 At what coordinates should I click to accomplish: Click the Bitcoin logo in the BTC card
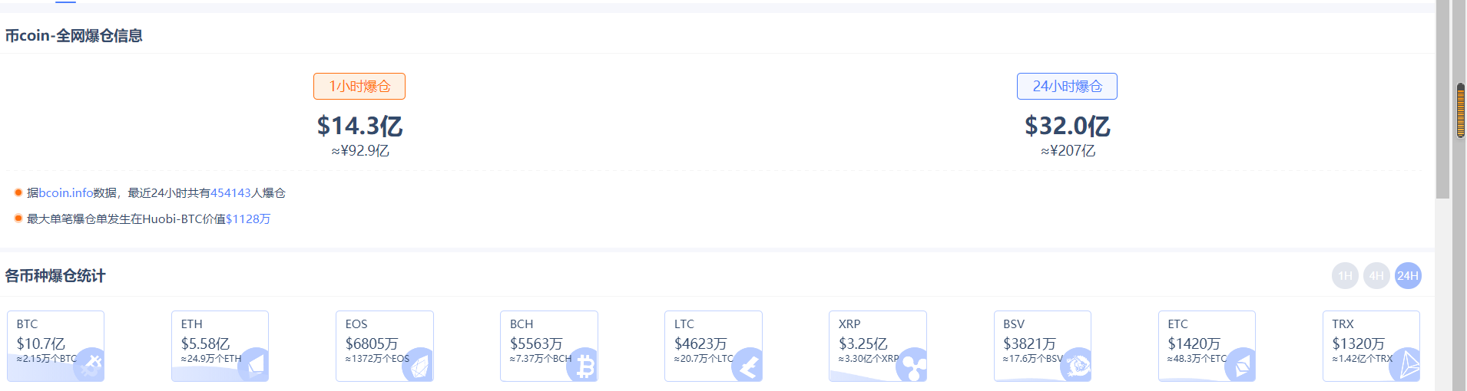click(90, 365)
